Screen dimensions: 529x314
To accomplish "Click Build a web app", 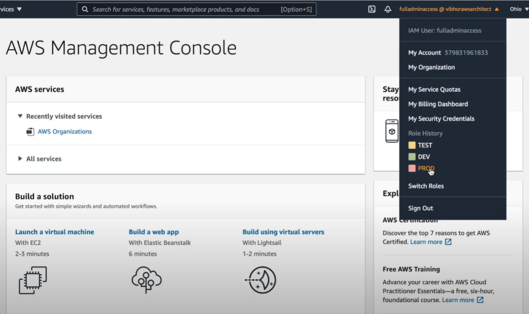I will (x=154, y=232).
